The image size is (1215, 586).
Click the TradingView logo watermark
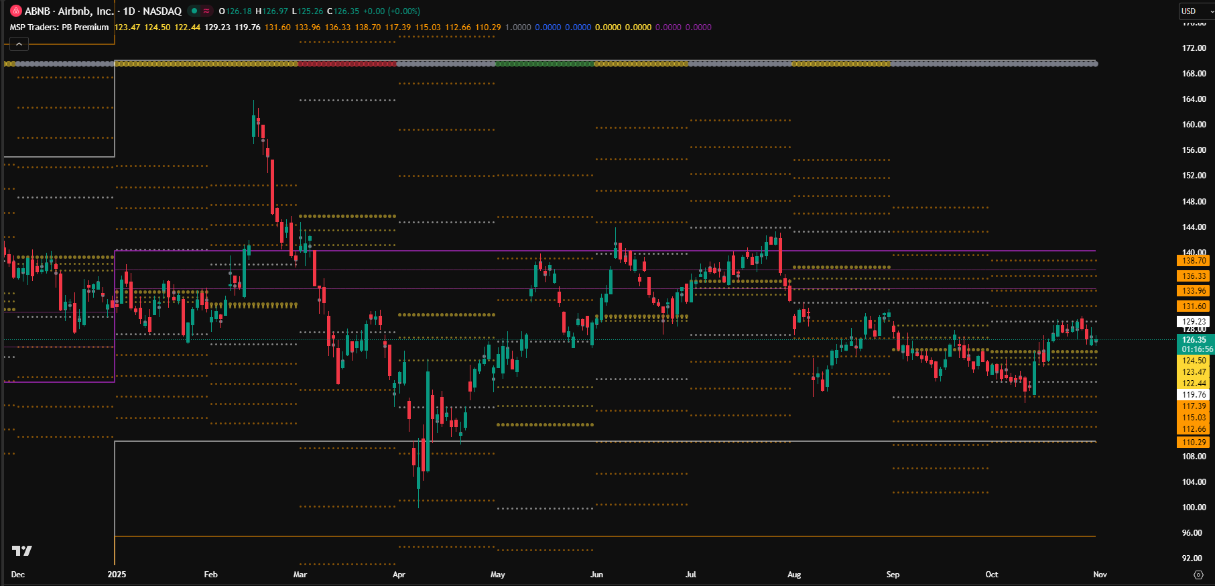(22, 550)
